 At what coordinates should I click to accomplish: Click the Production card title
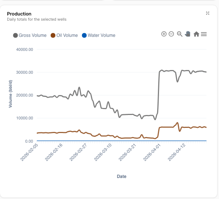coord(19,14)
